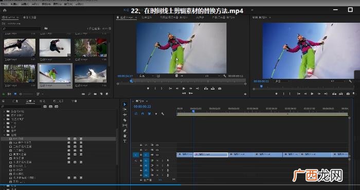Open the 标记 Markers tab
The height and width of the screenshot is (190, 360).
43,101
